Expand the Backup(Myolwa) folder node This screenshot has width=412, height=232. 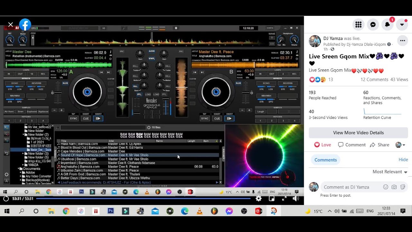click(21, 180)
